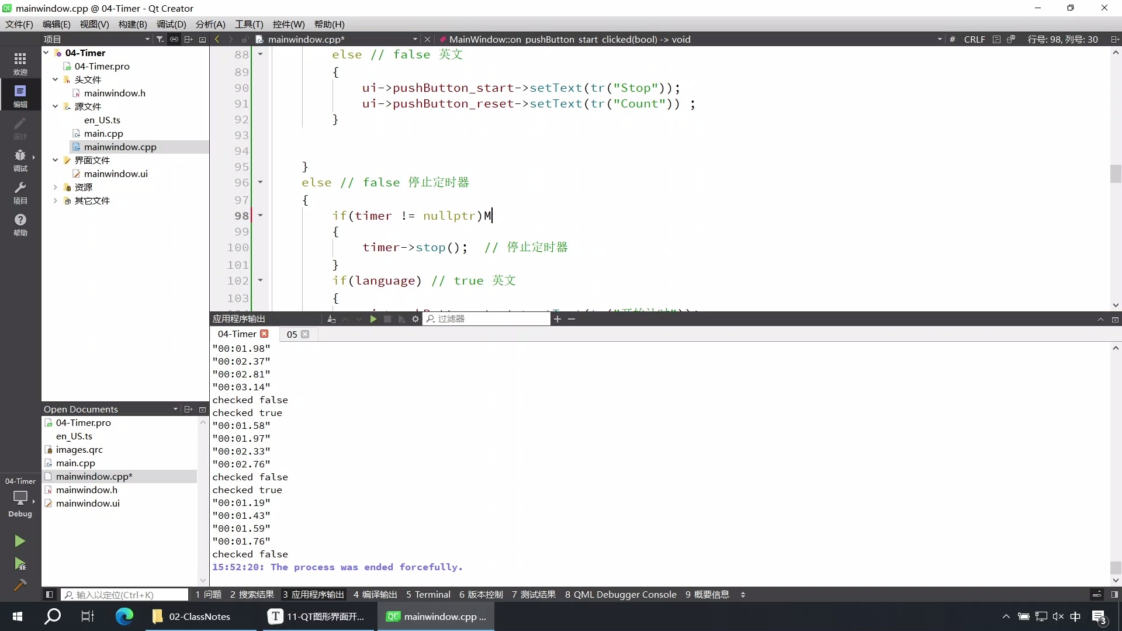
Task: Start debugging with the debug-run icon
Action: click(20, 564)
